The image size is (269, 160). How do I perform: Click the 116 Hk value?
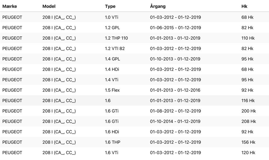pyautogui.click(x=248, y=100)
